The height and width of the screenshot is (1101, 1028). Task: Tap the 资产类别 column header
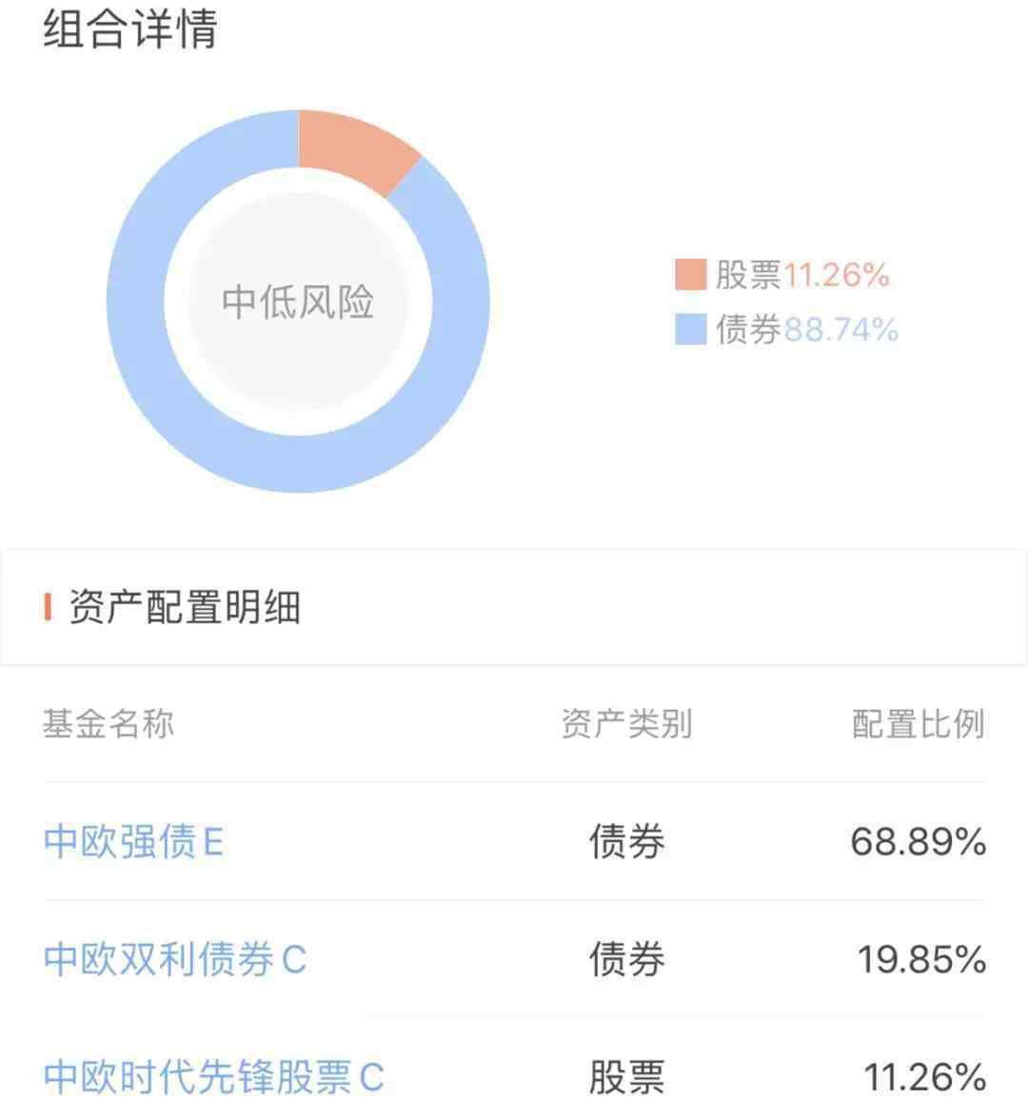click(626, 723)
